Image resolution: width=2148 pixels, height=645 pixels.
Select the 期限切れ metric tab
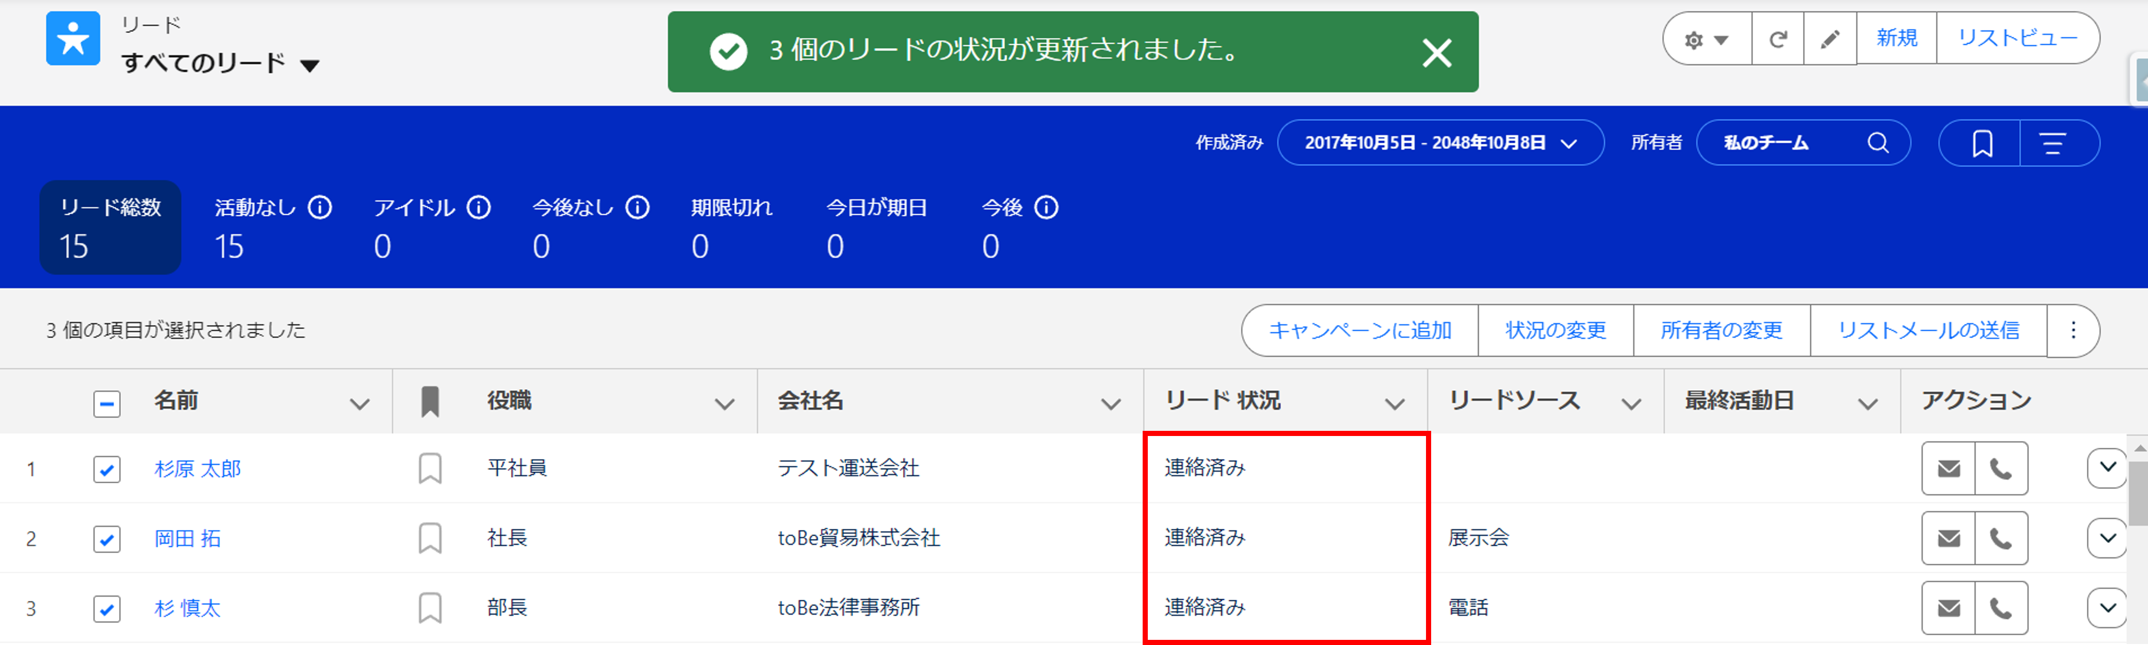pyautogui.click(x=731, y=226)
